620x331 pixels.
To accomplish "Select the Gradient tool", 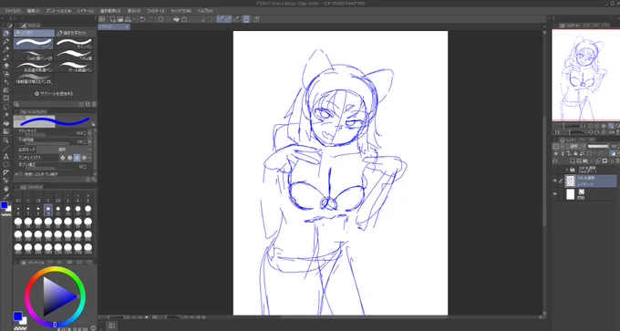I will tap(6, 131).
